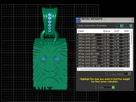The height and width of the screenshot is (102, 136).
Task: Click the Library: Cutout White label
Action: 92,26
